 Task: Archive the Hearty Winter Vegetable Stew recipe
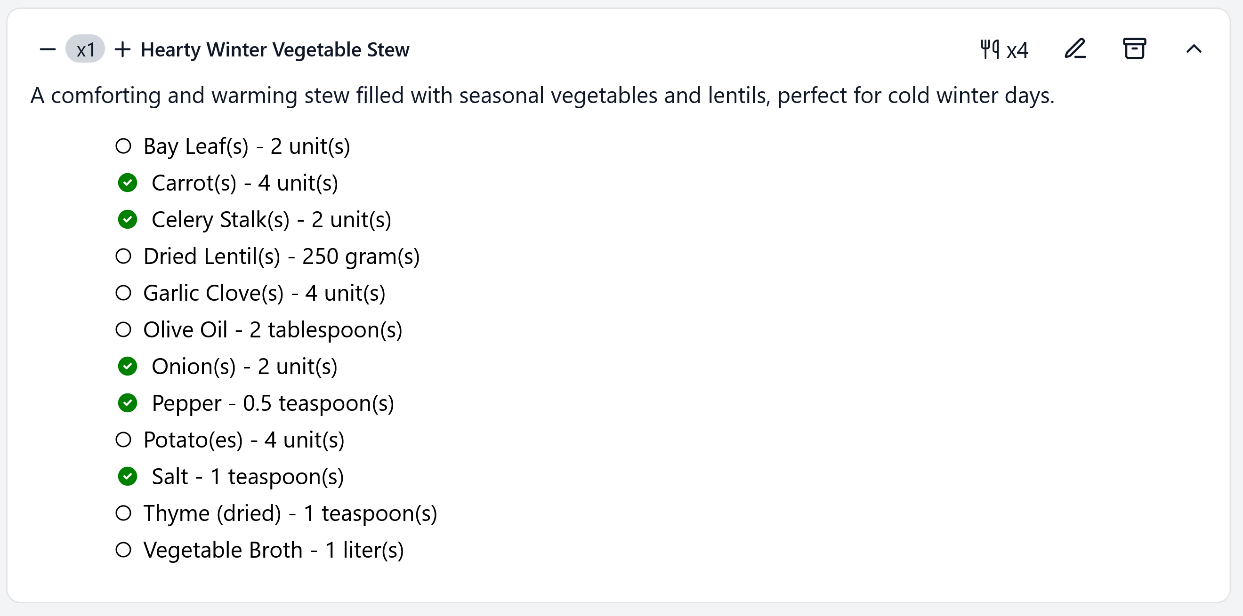pos(1134,49)
